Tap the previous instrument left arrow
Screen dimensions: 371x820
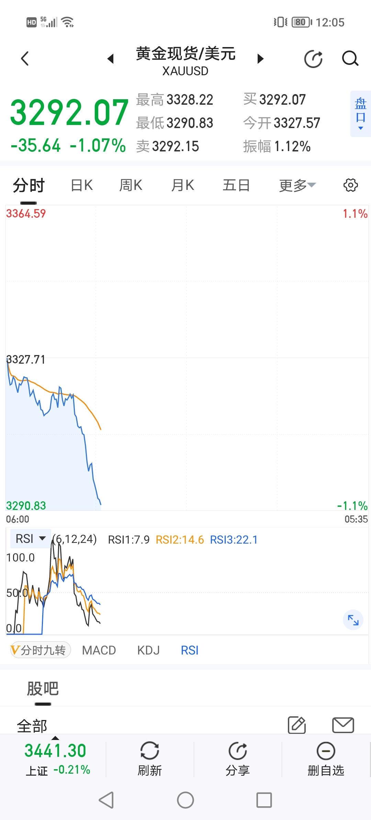click(x=111, y=59)
